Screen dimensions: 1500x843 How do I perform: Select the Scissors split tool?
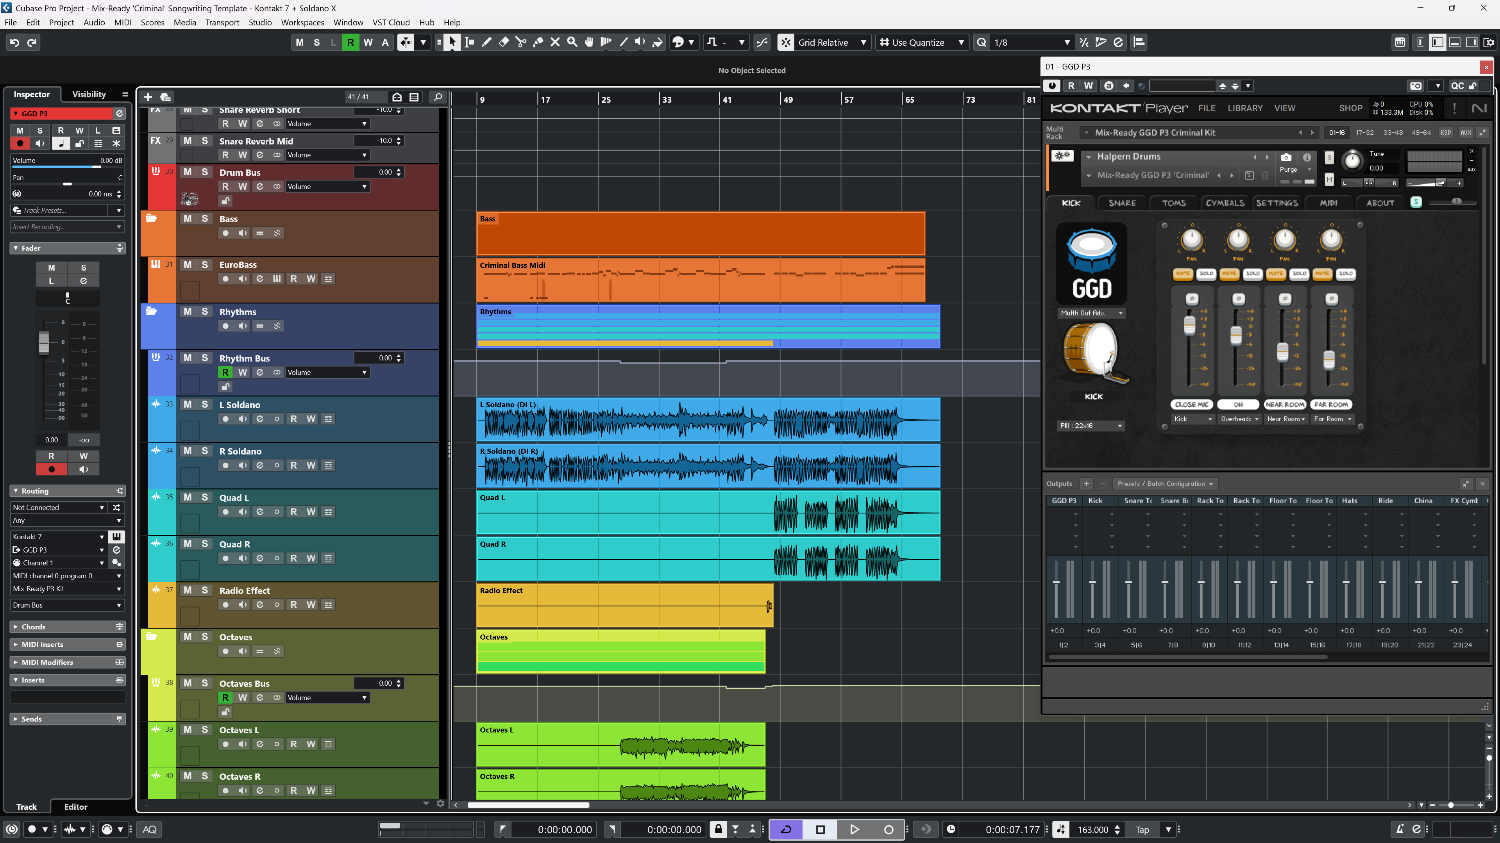click(x=520, y=42)
